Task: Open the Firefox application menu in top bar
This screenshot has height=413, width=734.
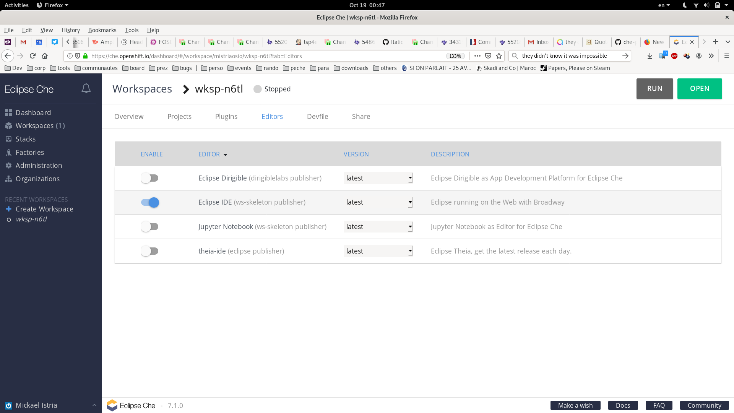Action: point(52,5)
